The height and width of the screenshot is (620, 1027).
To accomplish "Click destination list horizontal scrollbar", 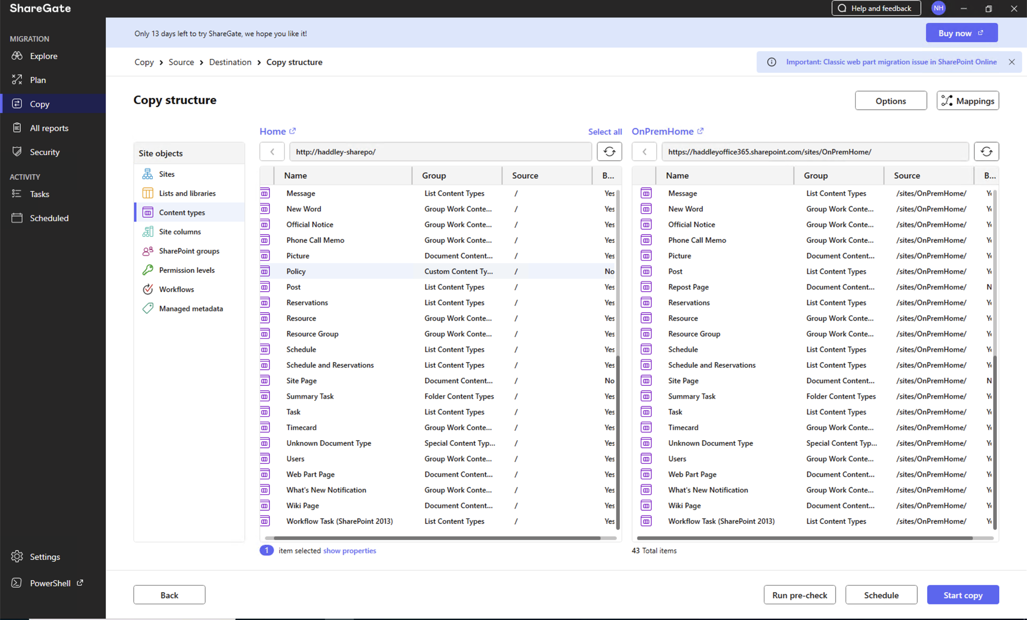I will pos(805,538).
